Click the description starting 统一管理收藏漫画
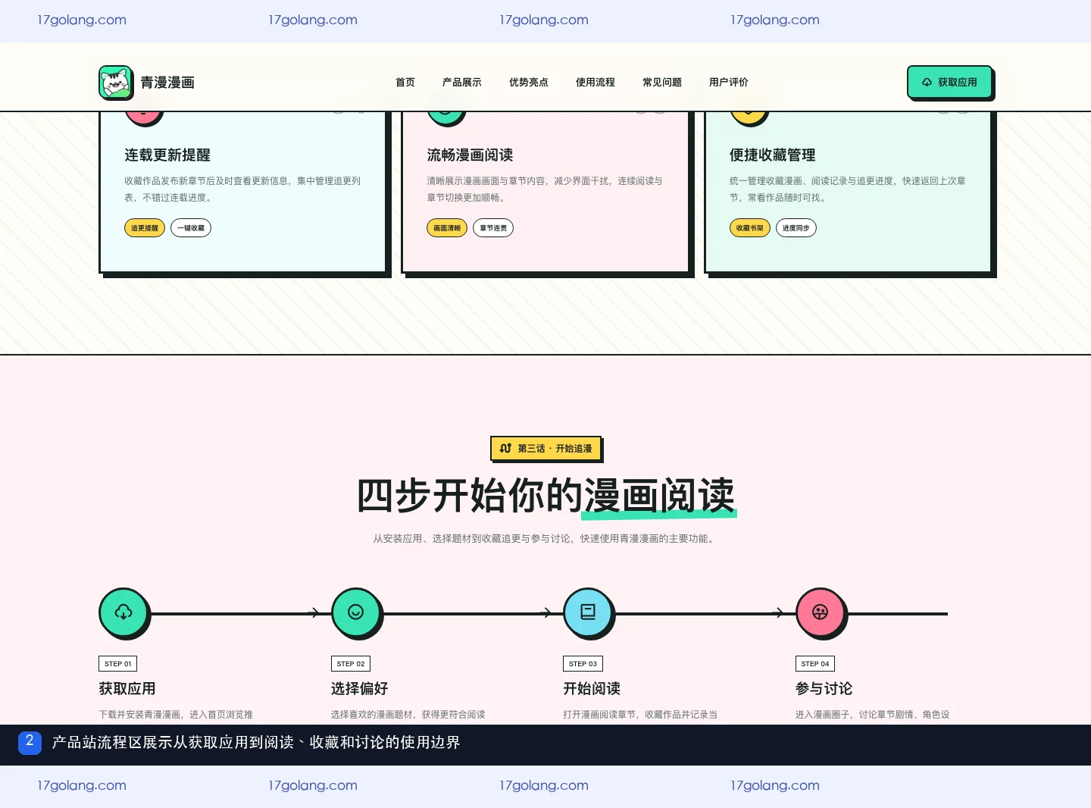This screenshot has height=808, width=1091. (x=848, y=189)
